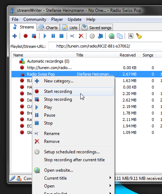This screenshot has height=194, width=162.
Task: Open the Update menu
Action: pyautogui.click(x=75, y=19)
